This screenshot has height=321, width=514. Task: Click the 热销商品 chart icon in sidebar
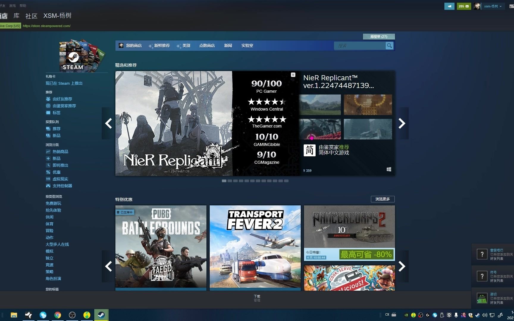click(x=48, y=152)
